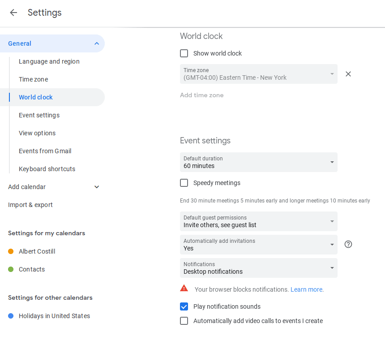Click the back arrow next to Settings
This screenshot has height=345, width=385.
coord(13,13)
